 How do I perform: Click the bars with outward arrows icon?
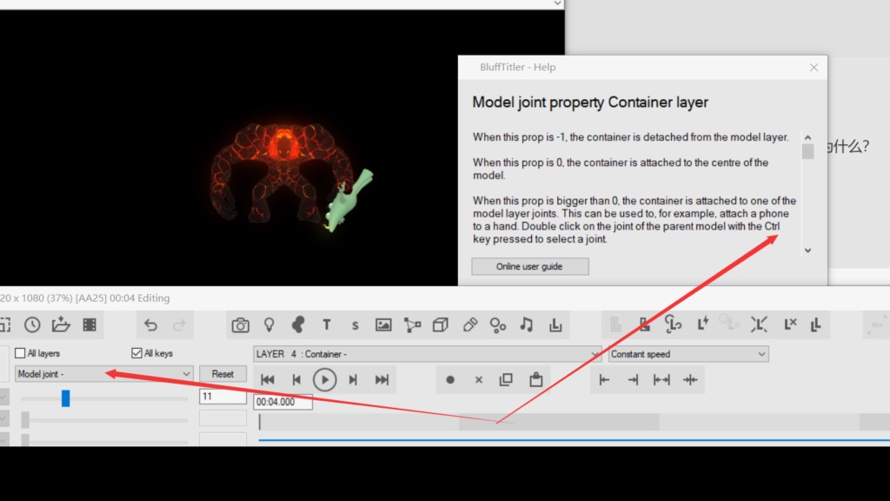point(661,380)
